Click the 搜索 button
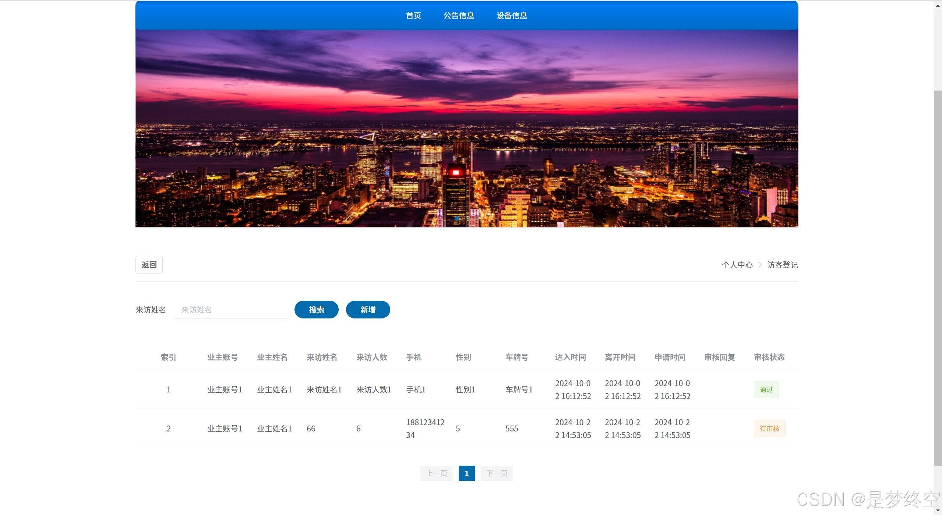The image size is (942, 515). pyautogui.click(x=316, y=310)
